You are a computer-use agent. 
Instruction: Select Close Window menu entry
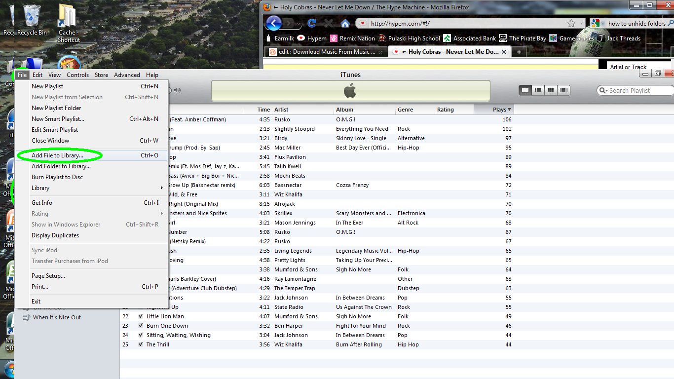click(x=92, y=141)
